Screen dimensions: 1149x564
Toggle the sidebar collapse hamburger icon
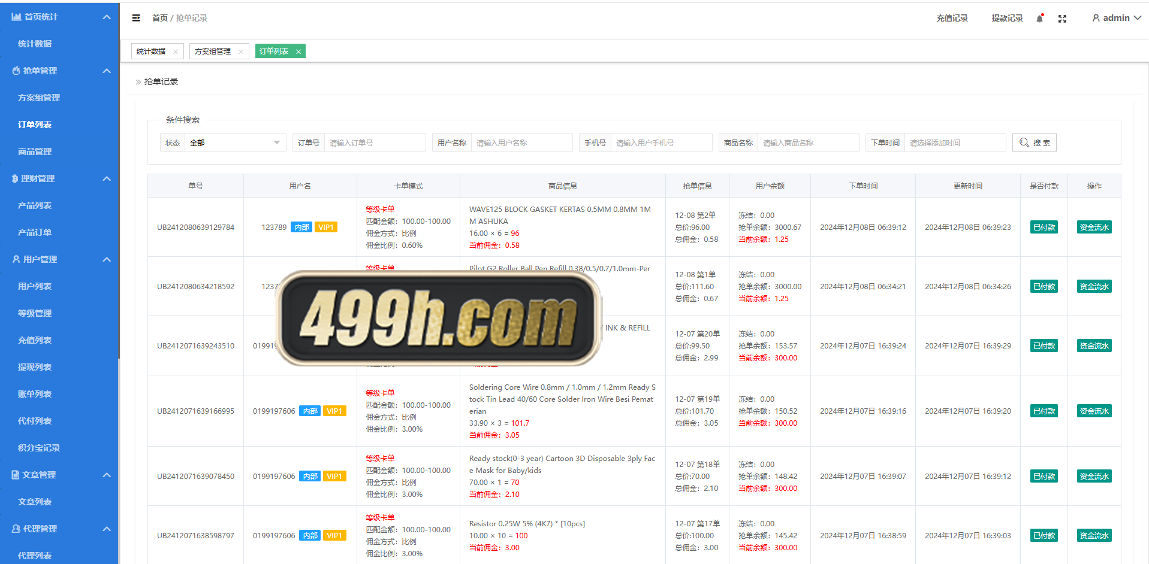(136, 18)
